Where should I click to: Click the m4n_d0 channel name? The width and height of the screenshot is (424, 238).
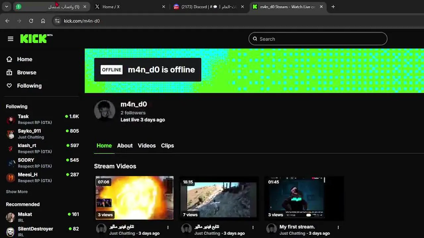(x=134, y=104)
